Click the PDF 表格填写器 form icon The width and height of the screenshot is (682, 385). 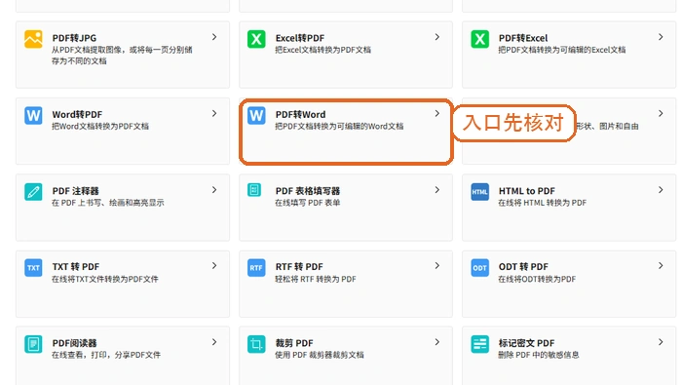(x=254, y=190)
